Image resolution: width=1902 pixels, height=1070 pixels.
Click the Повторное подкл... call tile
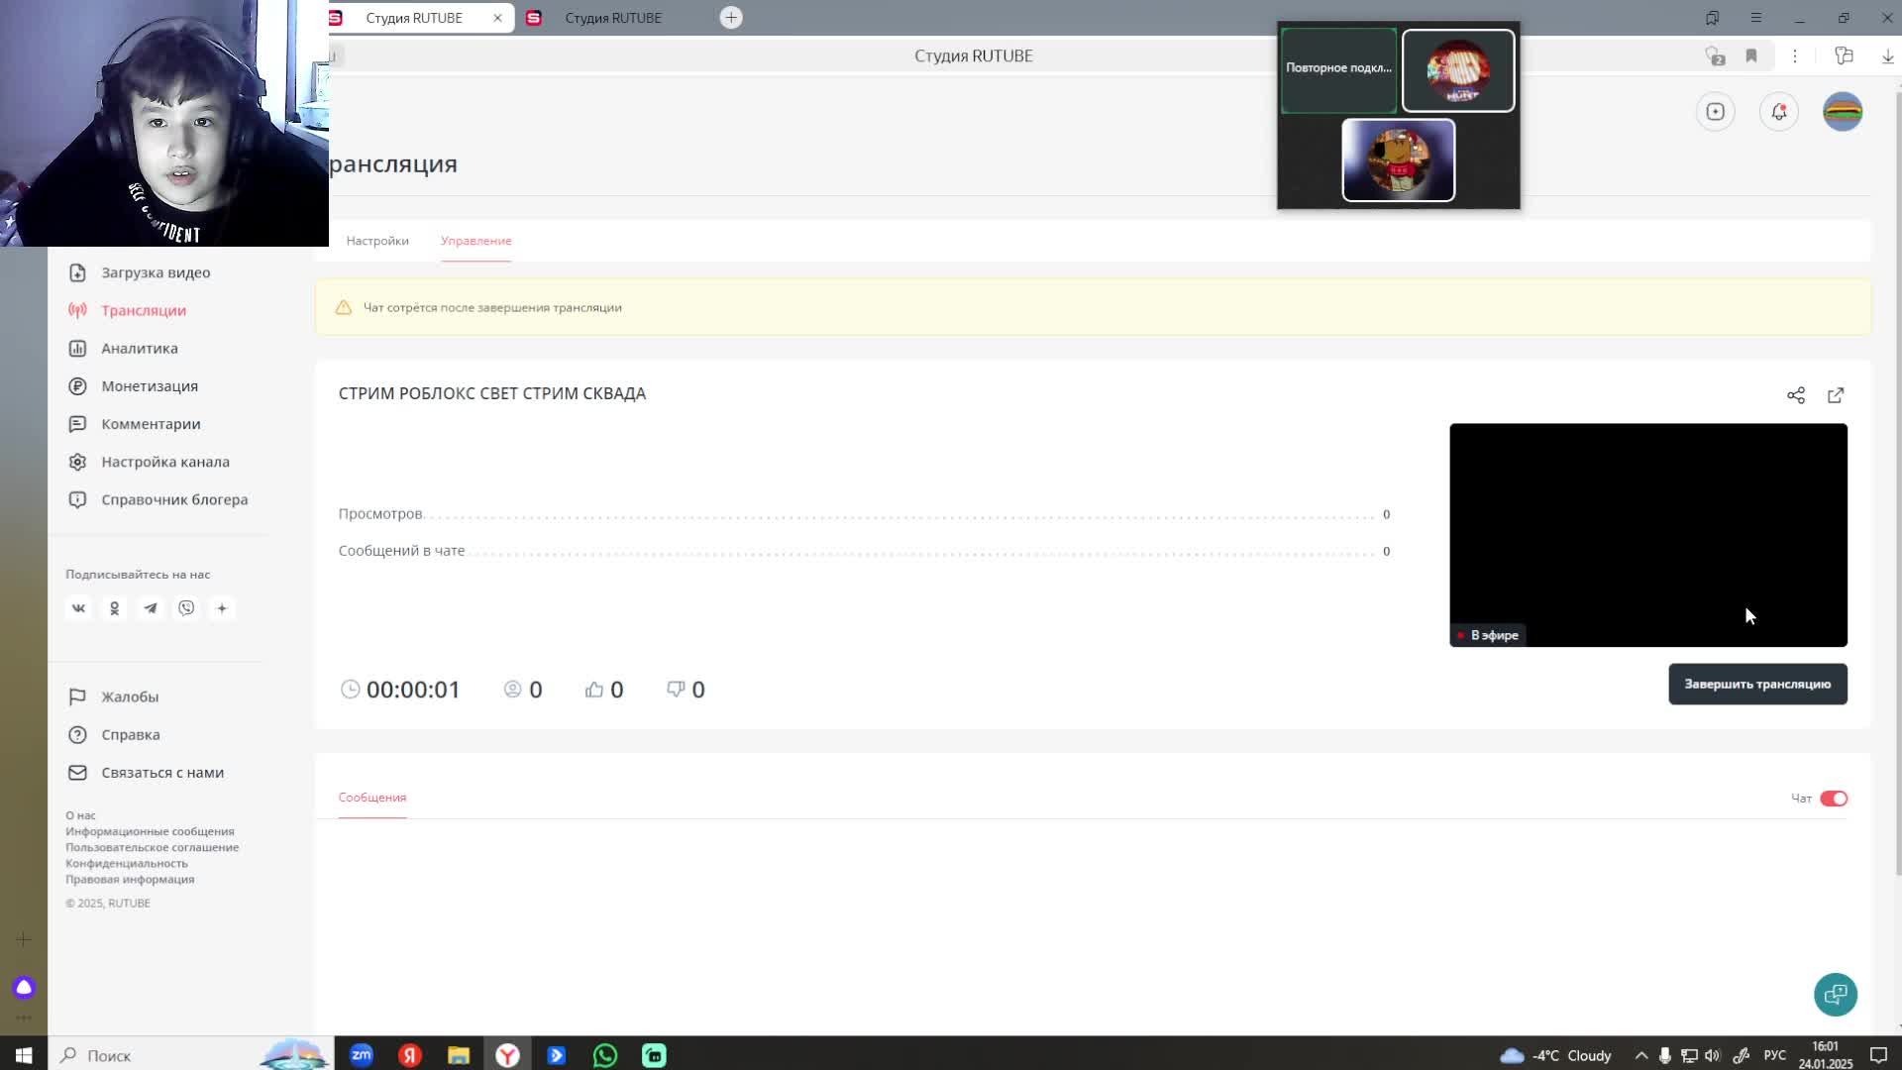pyautogui.click(x=1339, y=69)
